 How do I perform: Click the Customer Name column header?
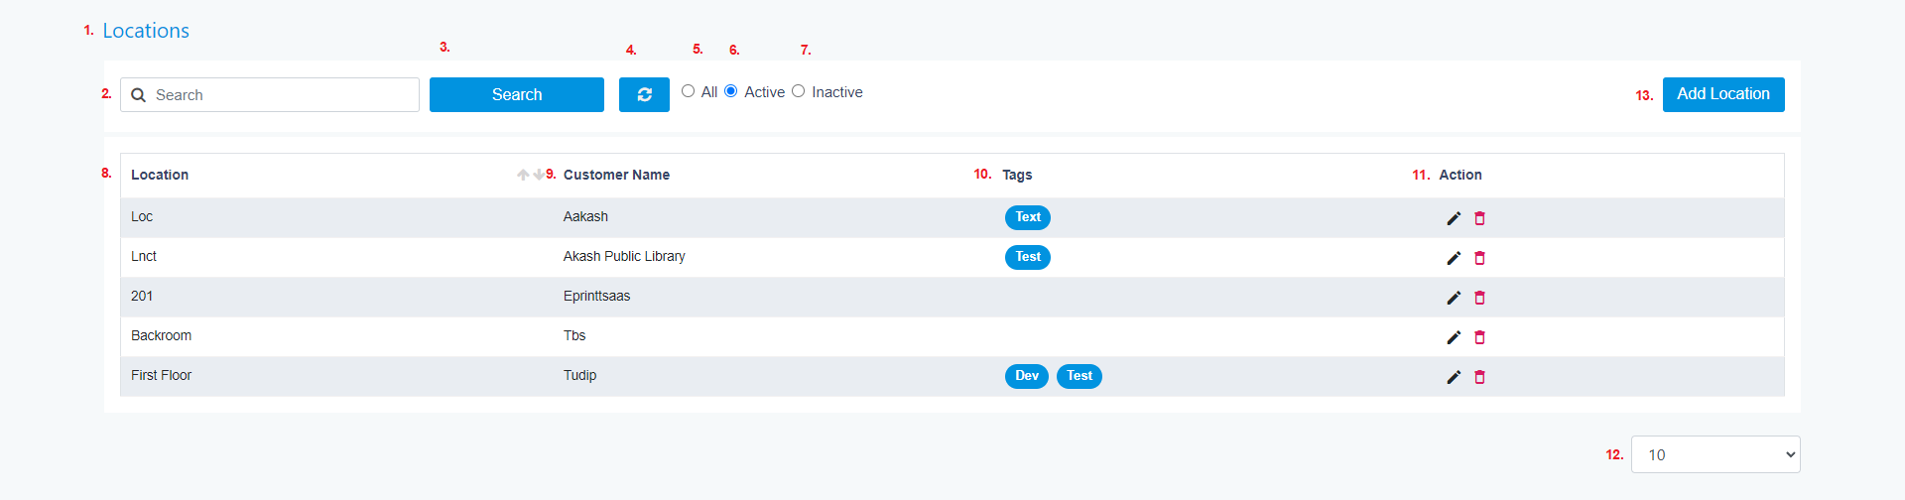(616, 175)
